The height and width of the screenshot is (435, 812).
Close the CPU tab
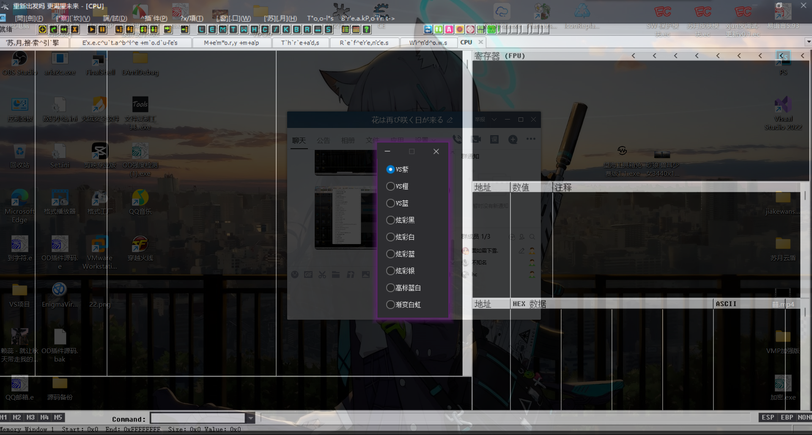pos(480,42)
